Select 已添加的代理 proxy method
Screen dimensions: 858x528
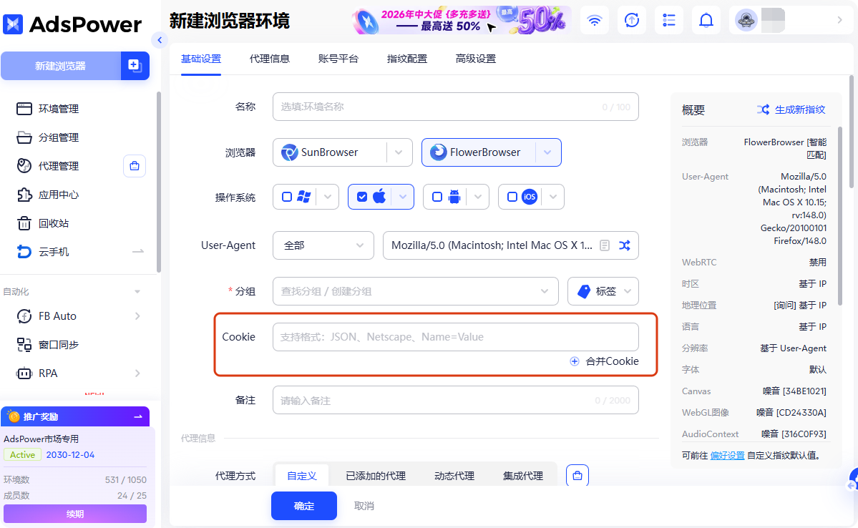pos(376,476)
